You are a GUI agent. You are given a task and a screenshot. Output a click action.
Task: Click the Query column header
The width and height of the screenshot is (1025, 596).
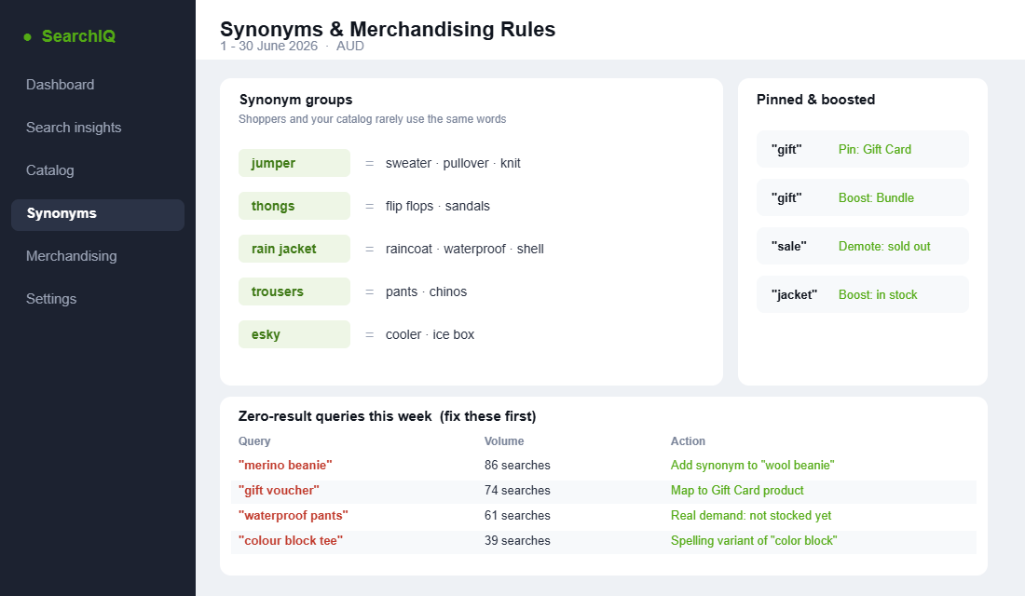click(x=254, y=441)
